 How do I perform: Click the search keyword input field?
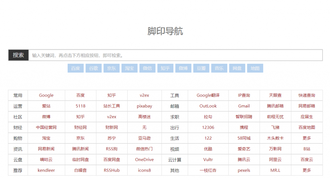click(175, 55)
